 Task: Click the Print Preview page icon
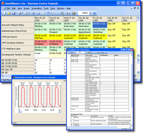pos(26,13)
